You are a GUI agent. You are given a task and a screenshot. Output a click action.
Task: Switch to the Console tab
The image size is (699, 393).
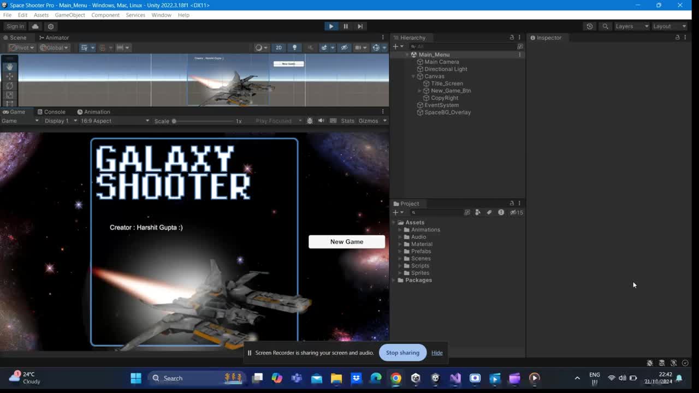pyautogui.click(x=51, y=112)
